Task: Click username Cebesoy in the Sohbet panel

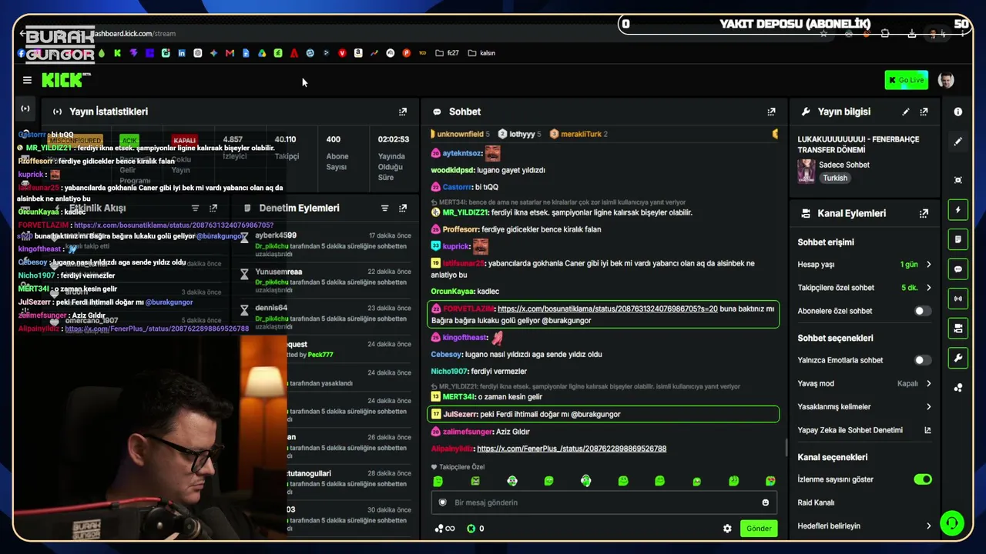Action: (x=447, y=355)
